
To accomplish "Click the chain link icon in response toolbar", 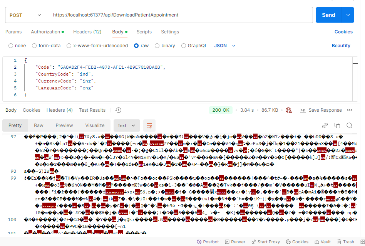I will click(325, 125).
